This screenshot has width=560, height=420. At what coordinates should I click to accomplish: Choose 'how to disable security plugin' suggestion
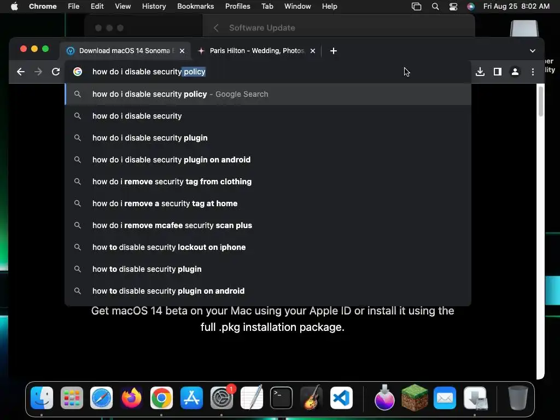[268, 269]
